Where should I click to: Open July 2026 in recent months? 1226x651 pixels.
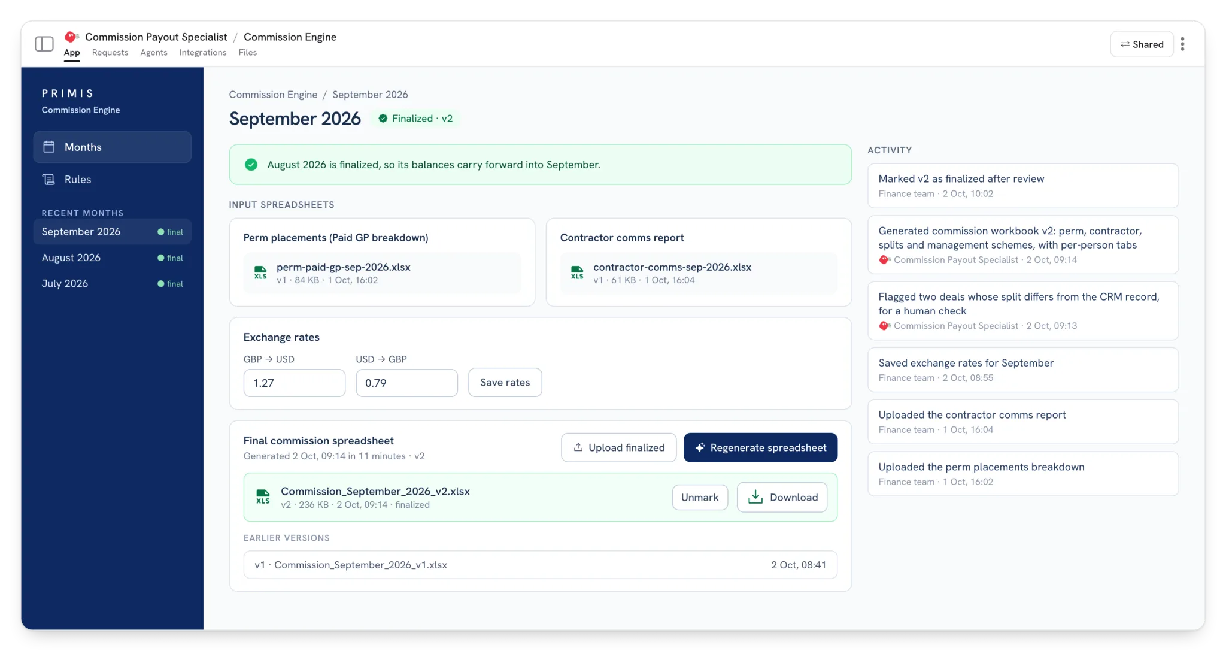coord(113,284)
